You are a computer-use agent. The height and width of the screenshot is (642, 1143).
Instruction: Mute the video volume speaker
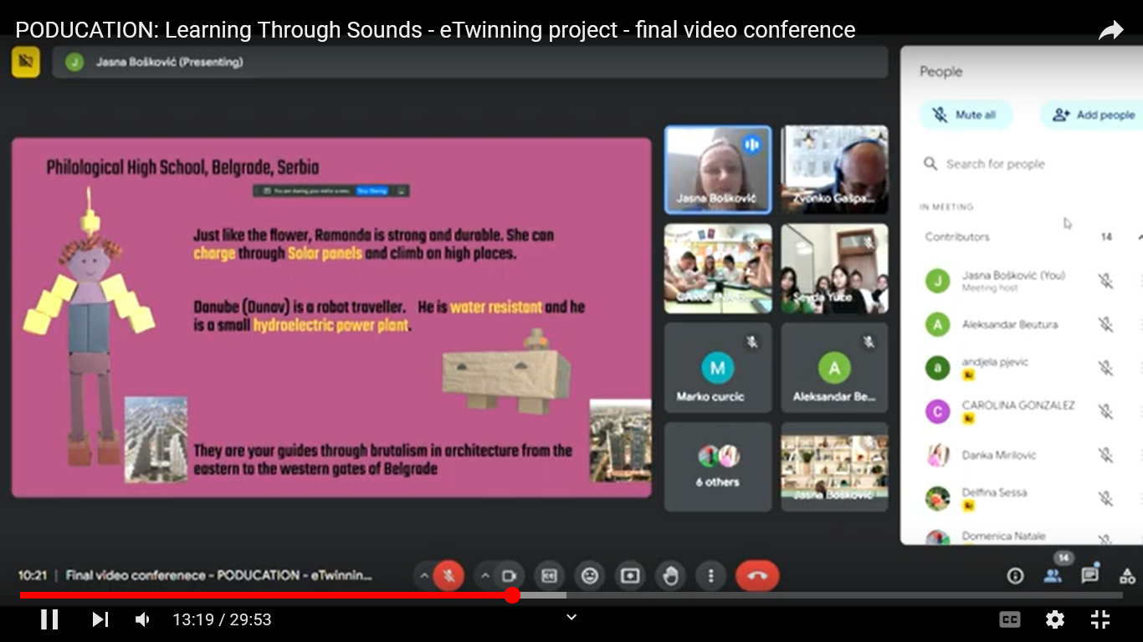pyautogui.click(x=143, y=619)
